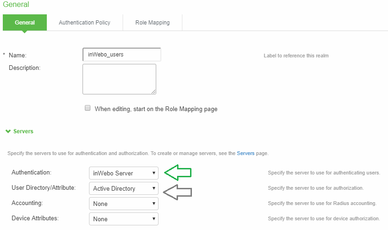The height and width of the screenshot is (230, 388).
Task: Click the "When editing" checkbox label text
Action: click(156, 109)
